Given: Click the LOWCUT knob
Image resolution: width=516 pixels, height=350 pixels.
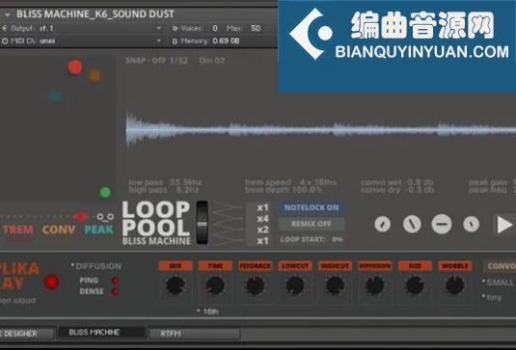Looking at the screenshot, I should pyautogui.click(x=295, y=285).
